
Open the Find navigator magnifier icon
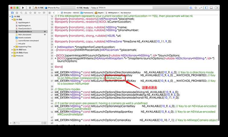pyautogui.click(x=21, y=13)
